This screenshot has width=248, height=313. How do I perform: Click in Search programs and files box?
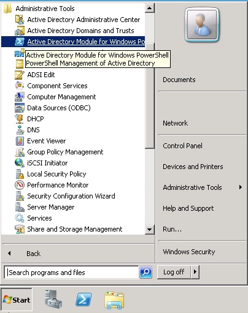(x=71, y=272)
